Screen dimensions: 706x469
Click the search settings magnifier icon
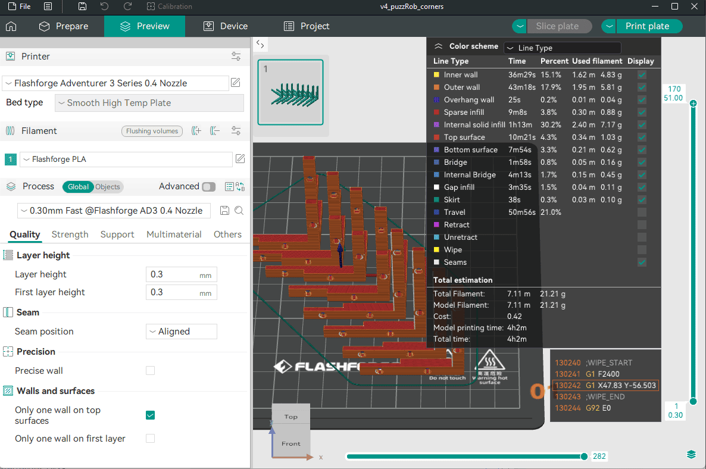(239, 211)
